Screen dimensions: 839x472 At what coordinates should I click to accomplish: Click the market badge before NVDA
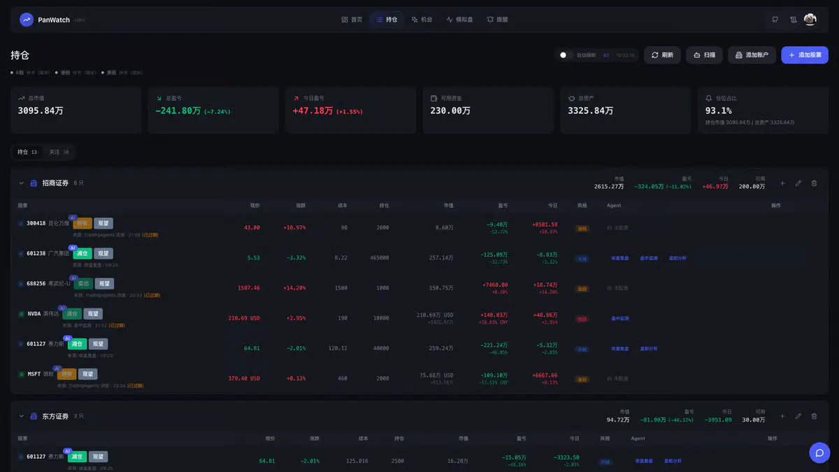pyautogui.click(x=21, y=314)
